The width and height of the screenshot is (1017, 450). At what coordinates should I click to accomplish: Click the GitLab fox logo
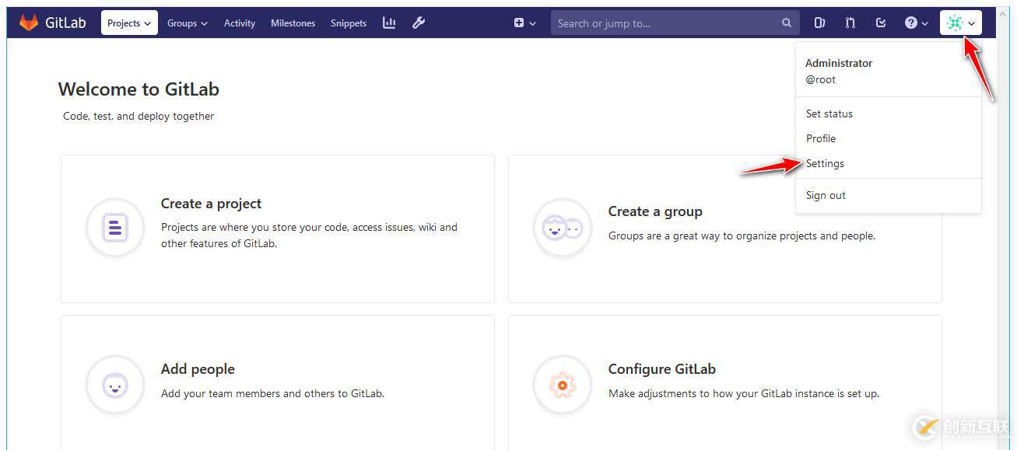(29, 23)
